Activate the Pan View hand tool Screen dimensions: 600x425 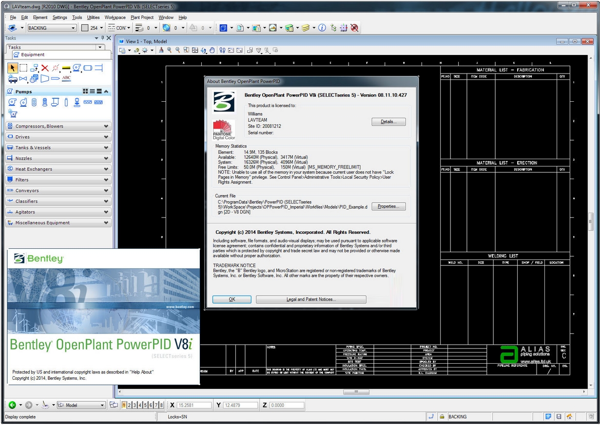point(212,50)
